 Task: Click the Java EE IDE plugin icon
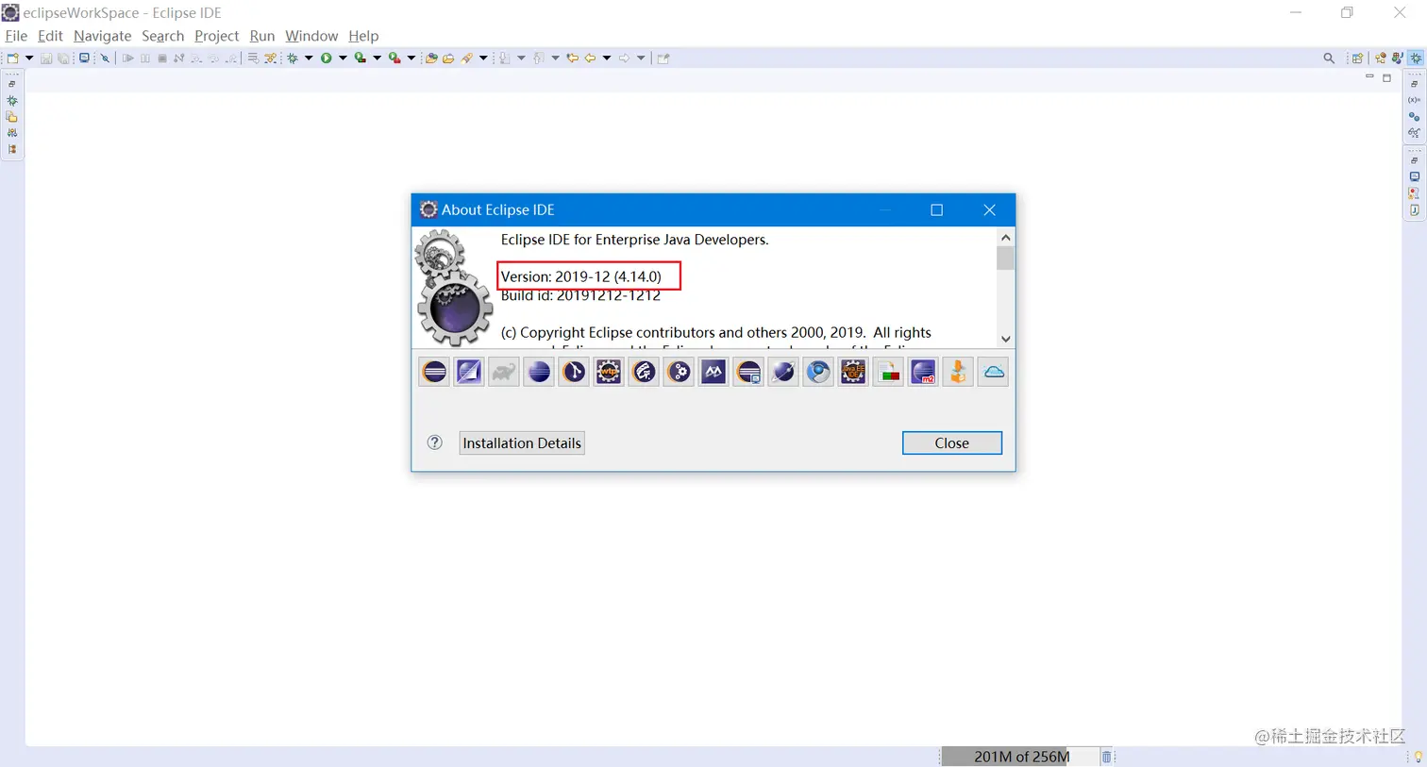click(x=853, y=372)
